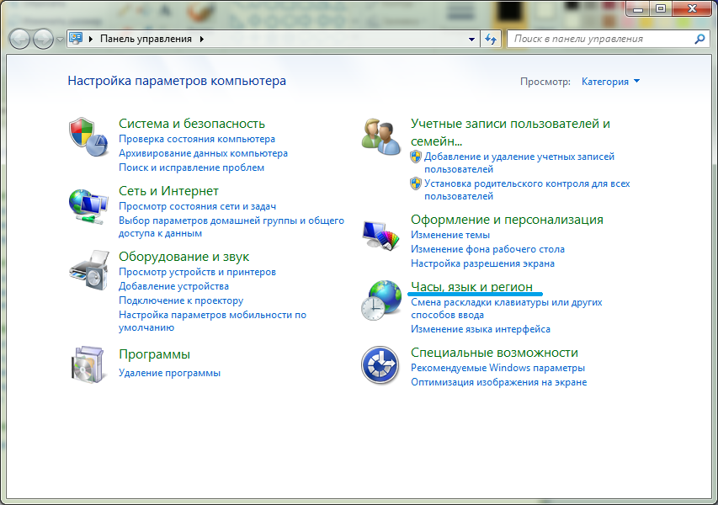The image size is (718, 505).
Task: Open Учетные записи пользователей category heading
Action: tap(511, 132)
